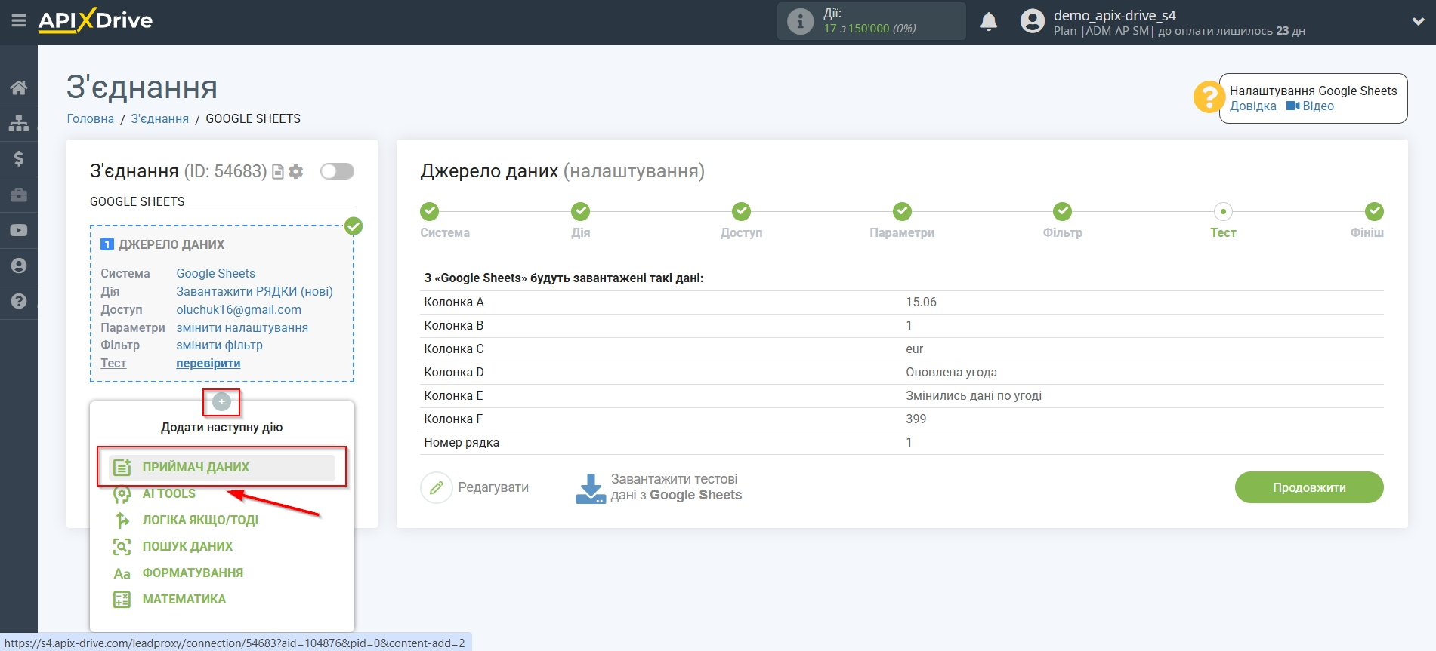Click the user avatar icon
The image size is (1436, 651).
pyautogui.click(x=1032, y=21)
